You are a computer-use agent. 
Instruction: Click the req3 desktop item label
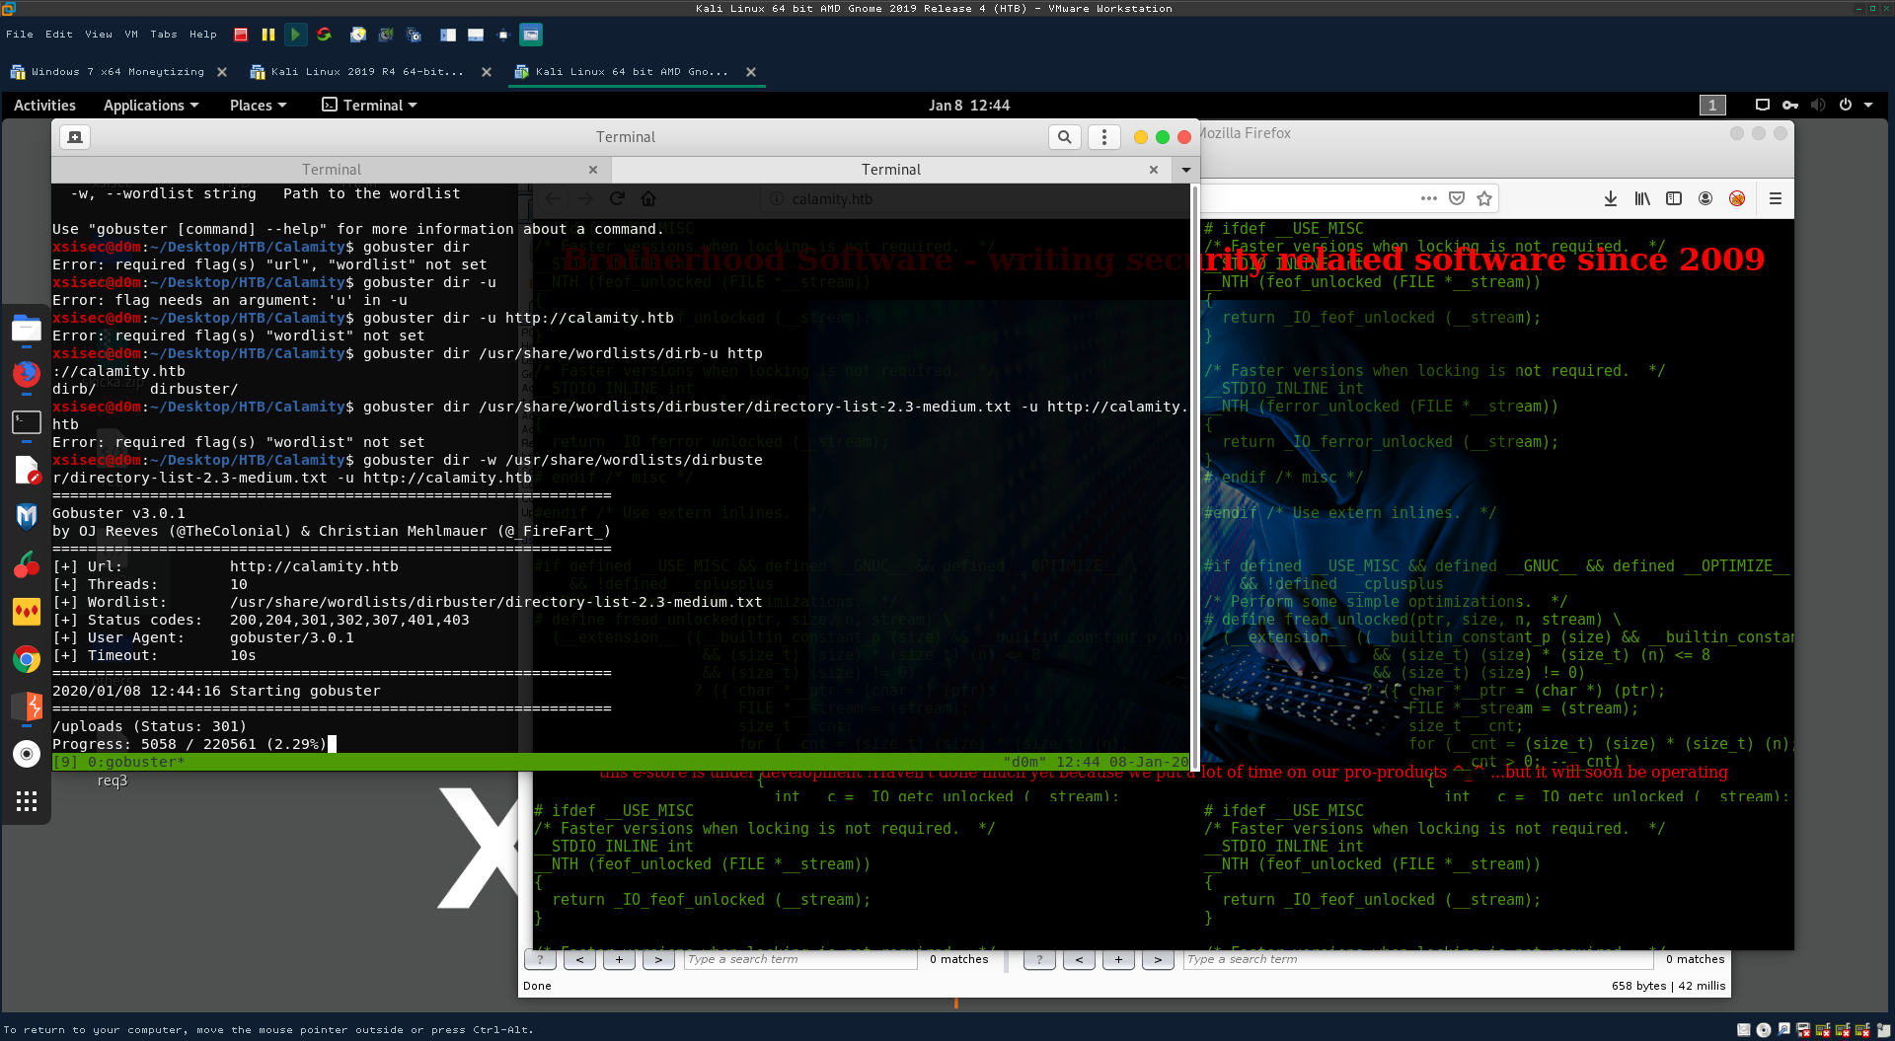113,781
